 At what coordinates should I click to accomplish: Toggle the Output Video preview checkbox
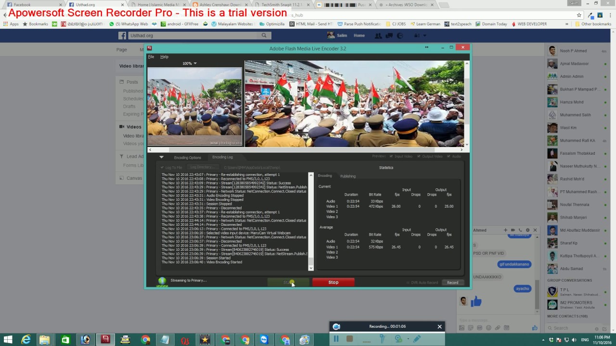[x=420, y=156]
